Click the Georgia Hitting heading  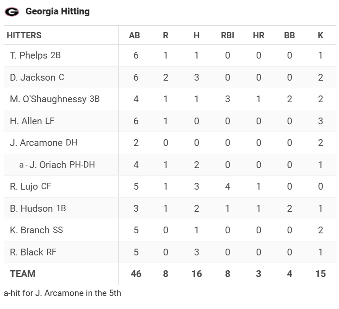coord(57,12)
